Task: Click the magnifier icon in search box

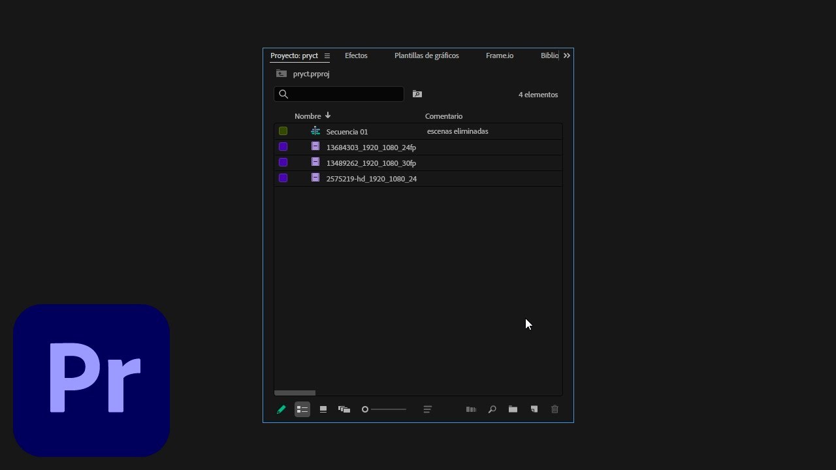Action: click(283, 94)
